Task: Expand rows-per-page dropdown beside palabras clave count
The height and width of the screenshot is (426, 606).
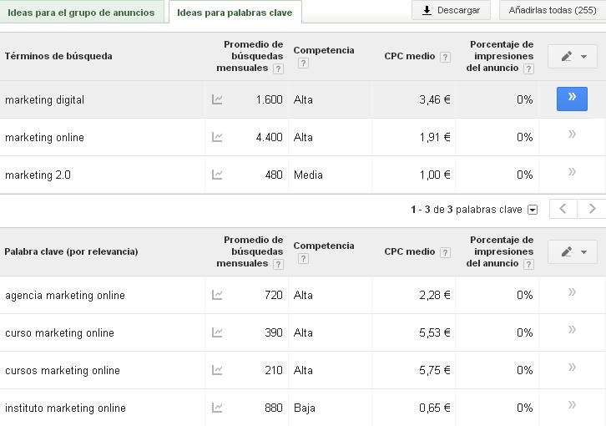Action: (533, 210)
